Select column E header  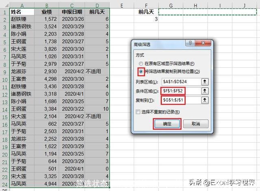coord(122,5)
